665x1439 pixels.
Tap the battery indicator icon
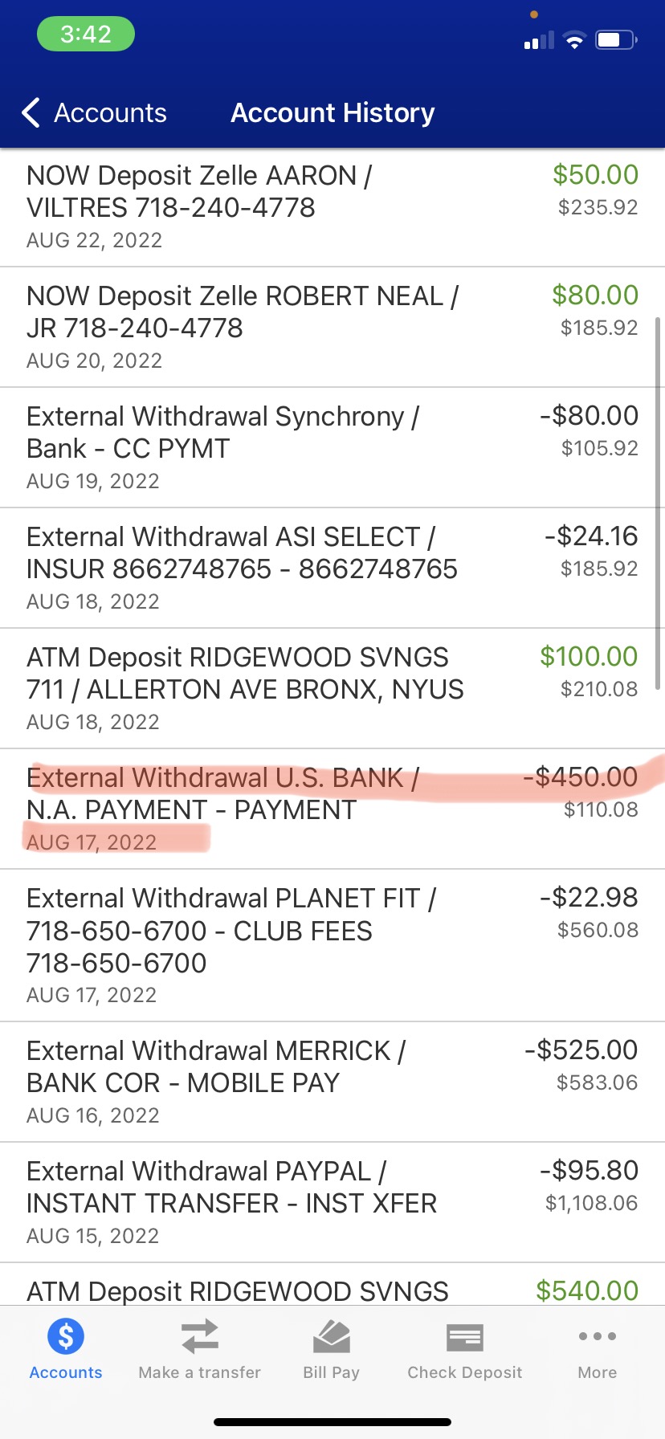pyautogui.click(x=615, y=40)
